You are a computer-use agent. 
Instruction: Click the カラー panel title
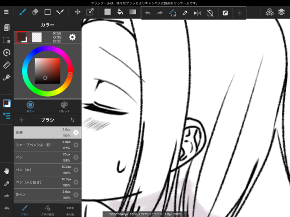[48, 25]
